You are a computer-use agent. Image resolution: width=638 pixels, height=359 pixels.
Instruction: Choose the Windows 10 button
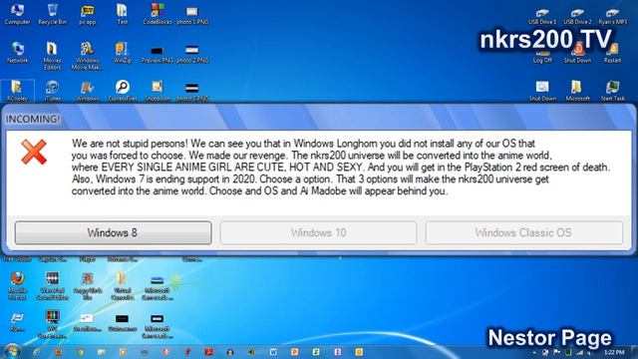pos(318,232)
